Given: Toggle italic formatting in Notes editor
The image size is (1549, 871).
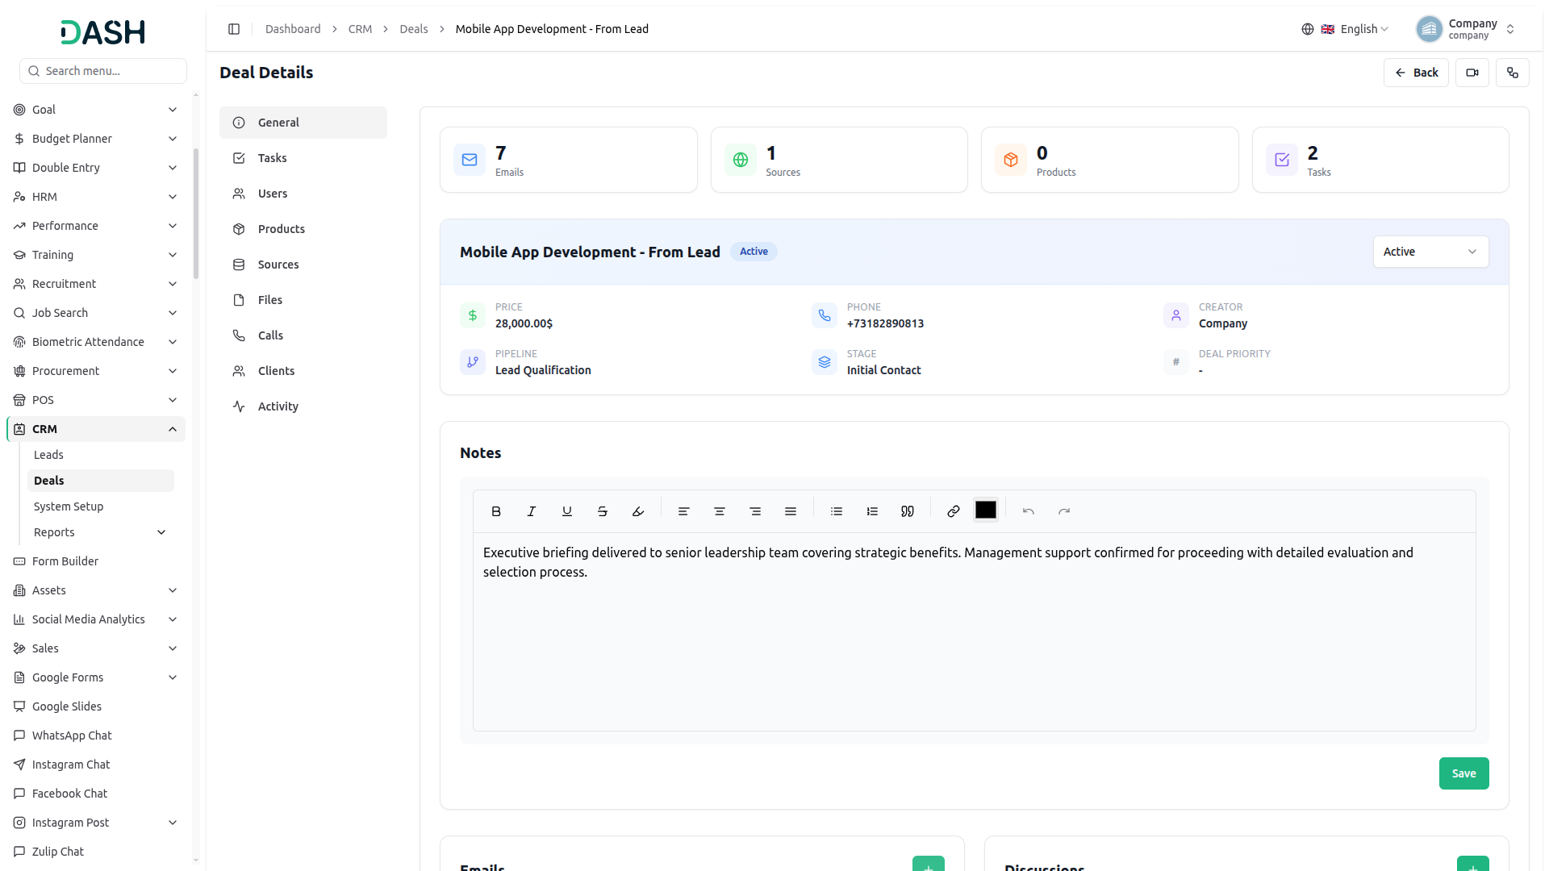Looking at the screenshot, I should click(532, 511).
